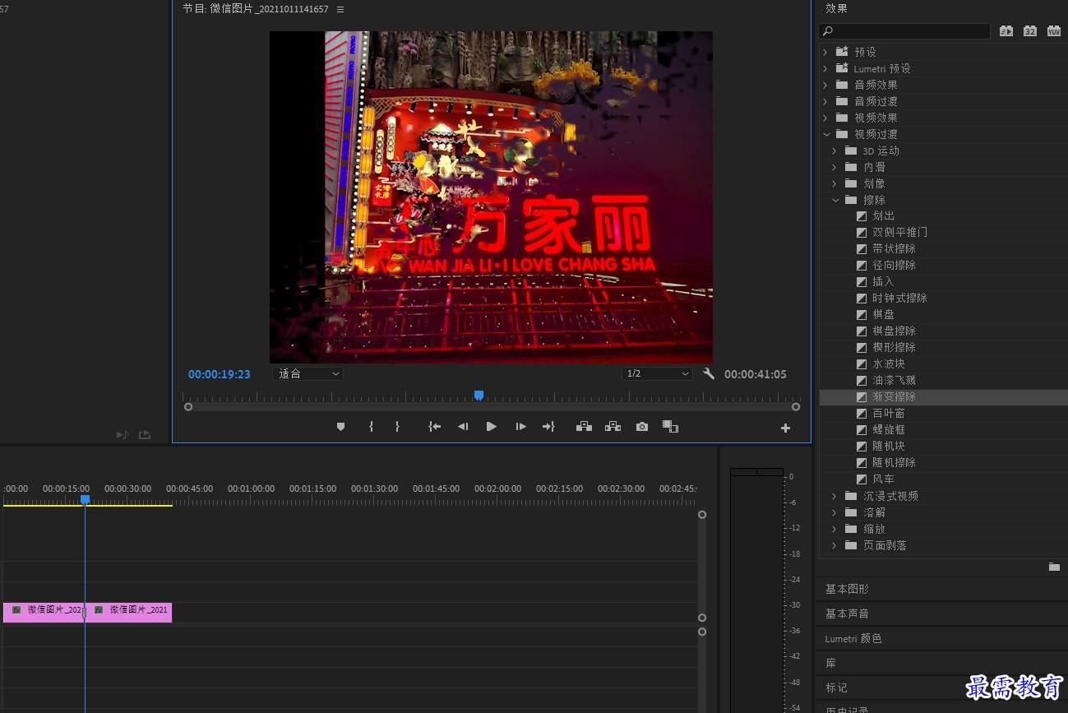
Task: Open Program monitor settings wrench
Action: pyautogui.click(x=709, y=374)
